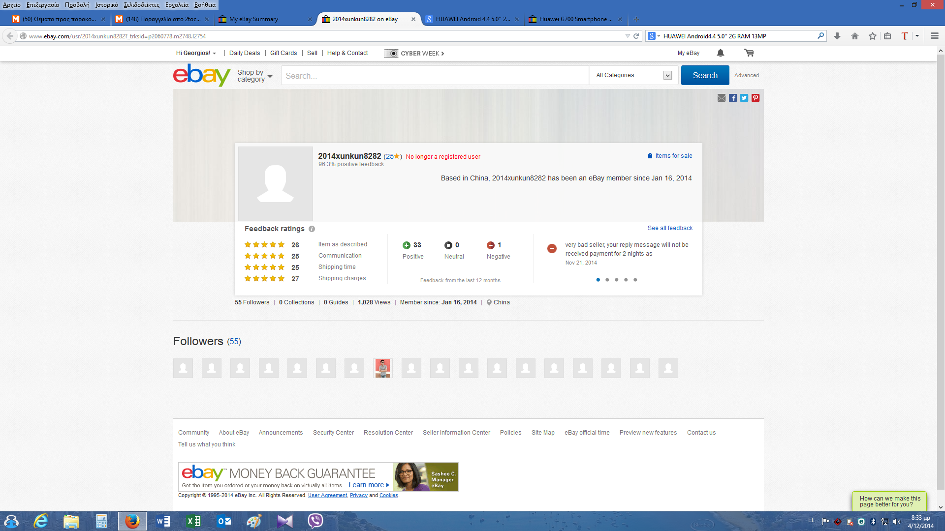
Task: Click the eBay notifications bell icon
Action: [x=721, y=53]
